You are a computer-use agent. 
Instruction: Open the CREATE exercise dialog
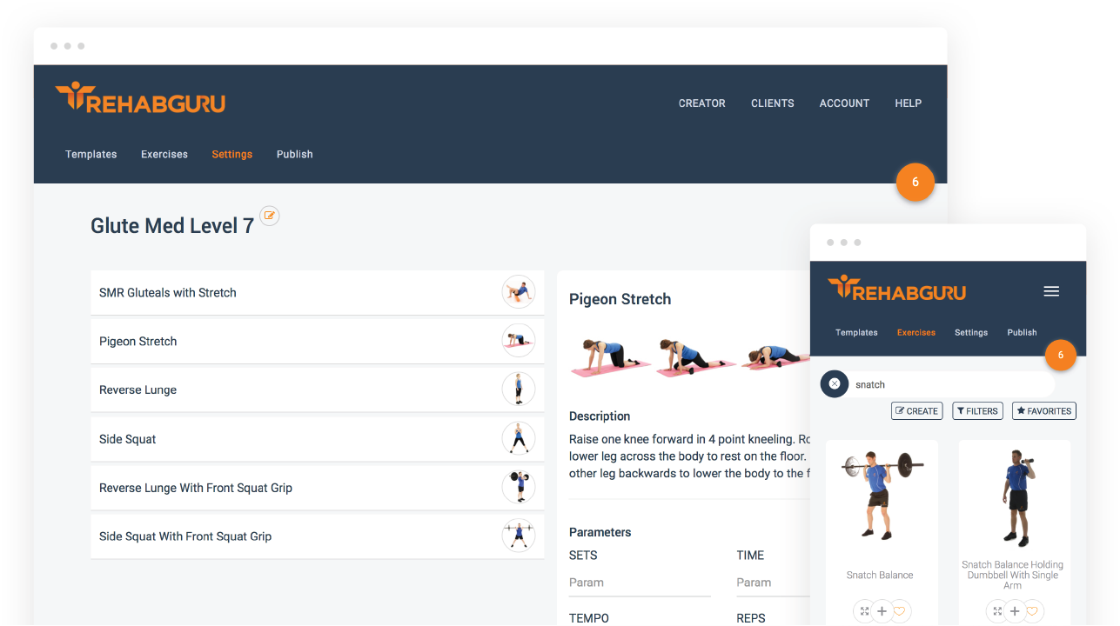point(916,410)
